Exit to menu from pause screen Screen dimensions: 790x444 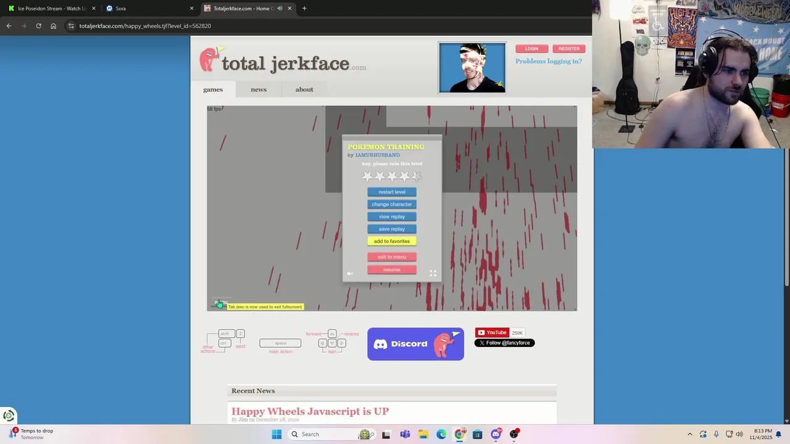[392, 257]
